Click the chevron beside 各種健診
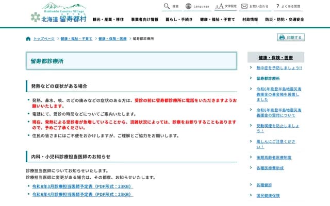 pyautogui.click(x=251, y=184)
